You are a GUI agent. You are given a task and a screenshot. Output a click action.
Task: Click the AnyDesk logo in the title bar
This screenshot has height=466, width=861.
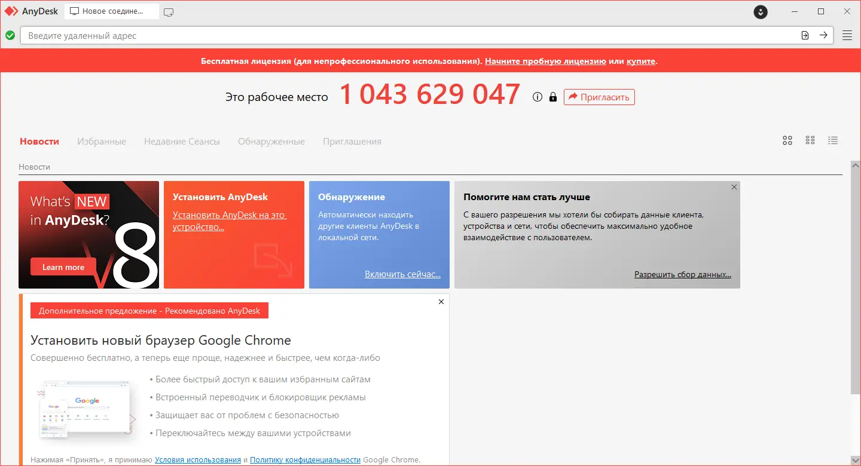click(11, 11)
